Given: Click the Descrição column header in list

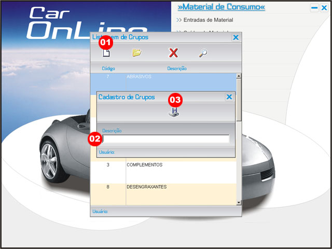Looking at the screenshot, I should (x=177, y=68).
